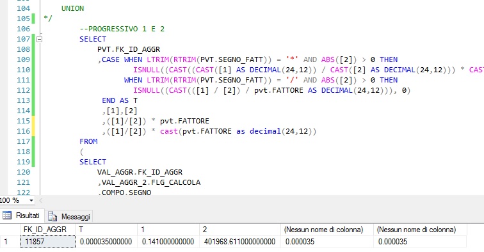Select the column header named 2
Screen dimensions: 484x252
tap(240, 230)
